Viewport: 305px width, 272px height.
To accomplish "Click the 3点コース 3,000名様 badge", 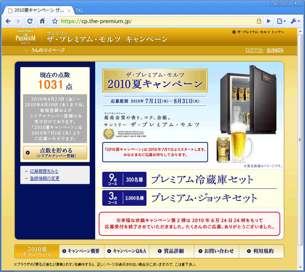I will (x=124, y=198).
